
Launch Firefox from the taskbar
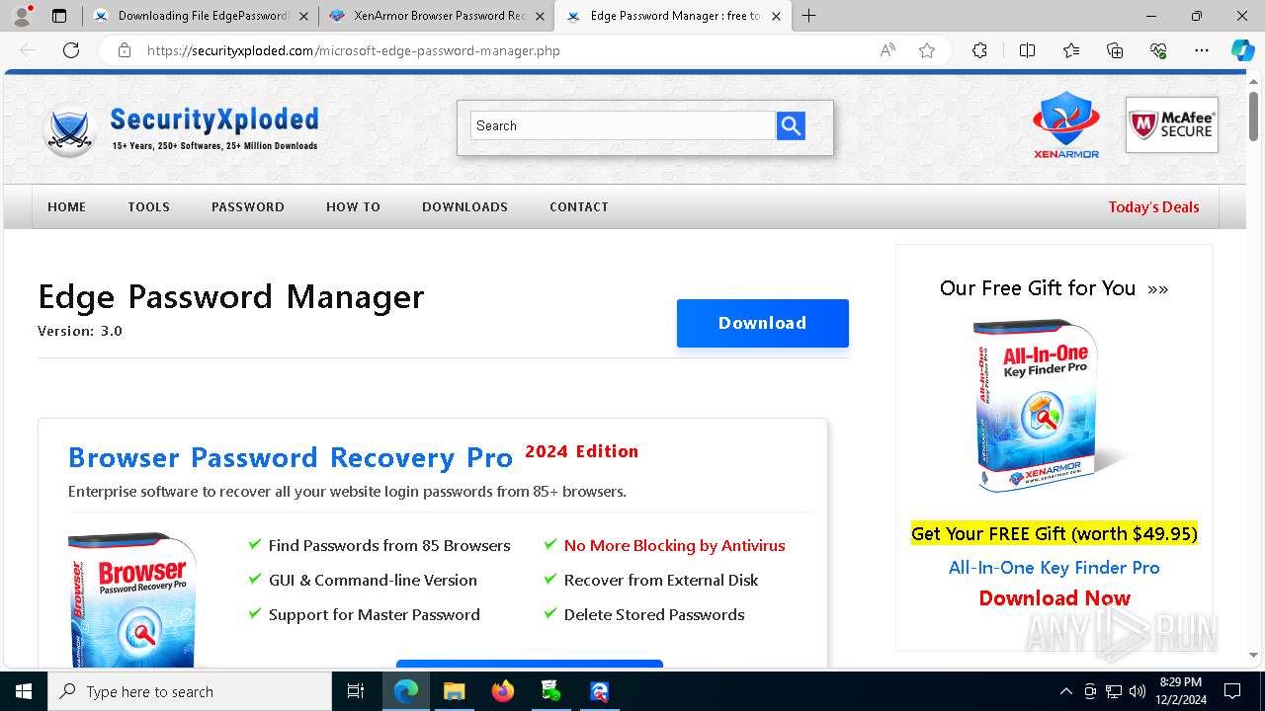502,691
